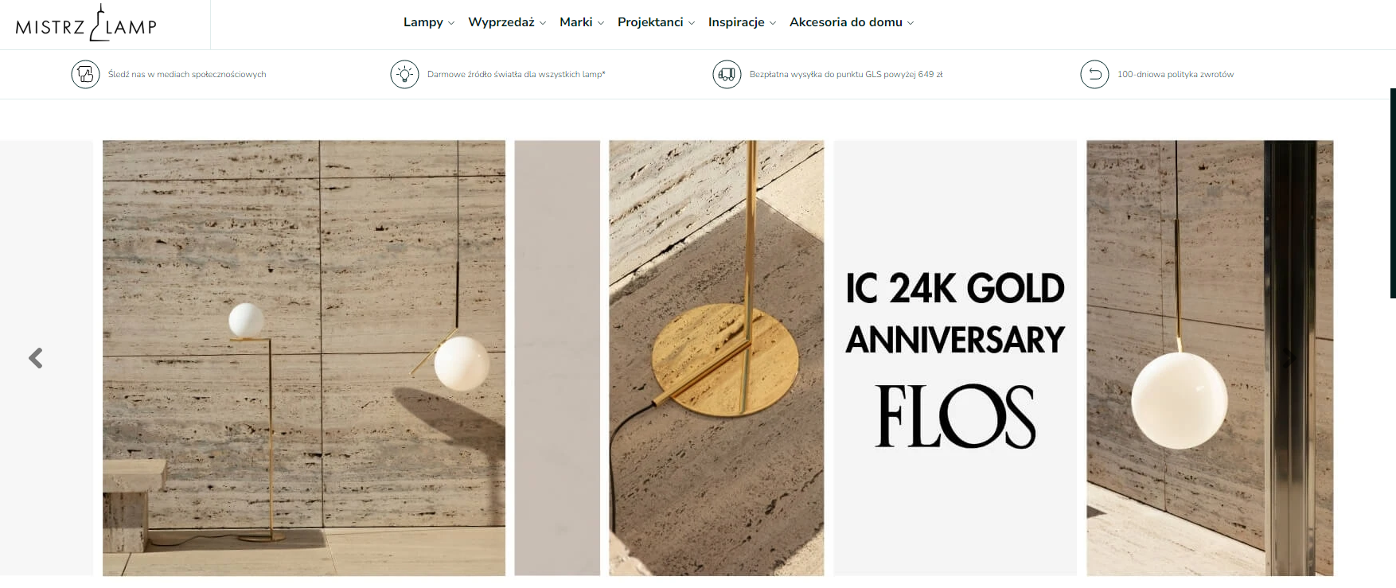Viewport: 1396px width, 588px height.
Task: Expand the Wyprzedaż dropdown menu
Action: coord(507,22)
